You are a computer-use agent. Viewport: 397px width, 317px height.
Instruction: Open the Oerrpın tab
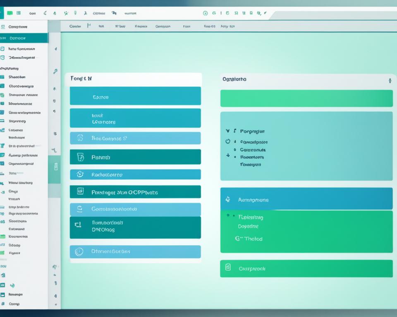click(x=163, y=26)
